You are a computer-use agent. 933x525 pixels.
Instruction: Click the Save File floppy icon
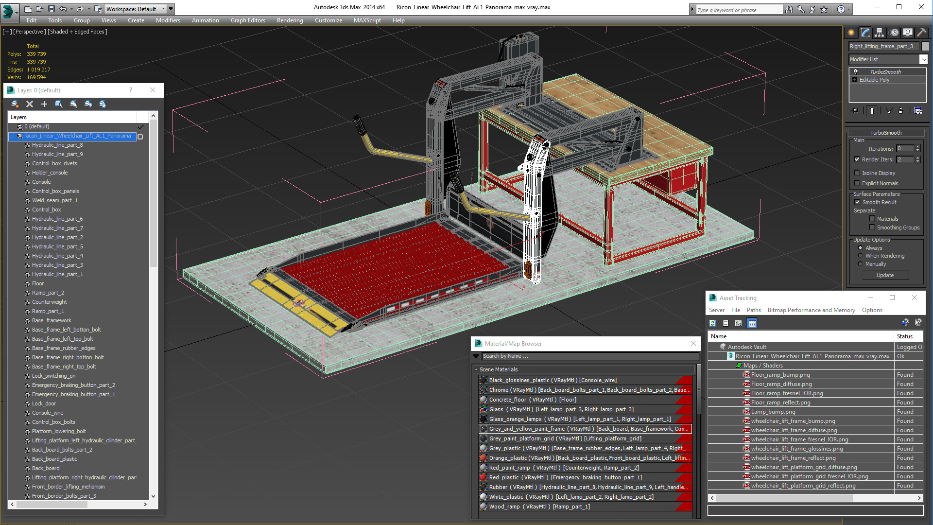(51, 9)
